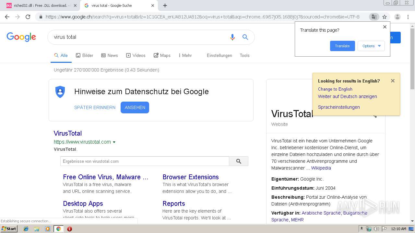
Task: Click the taskbar clock showing 12:10 AM
Action: tap(398, 229)
